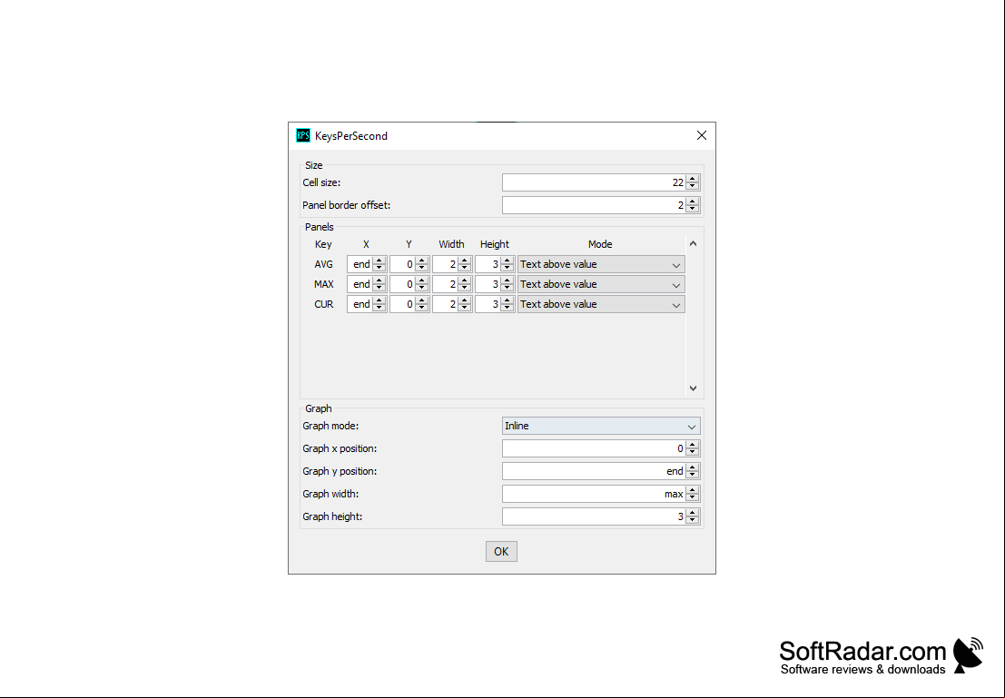The height and width of the screenshot is (698, 1005).
Task: Click the CUR row X value field
Action: (x=360, y=304)
